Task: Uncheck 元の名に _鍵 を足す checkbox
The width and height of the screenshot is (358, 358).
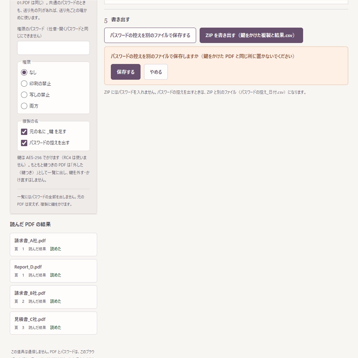Action: pyautogui.click(x=24, y=132)
